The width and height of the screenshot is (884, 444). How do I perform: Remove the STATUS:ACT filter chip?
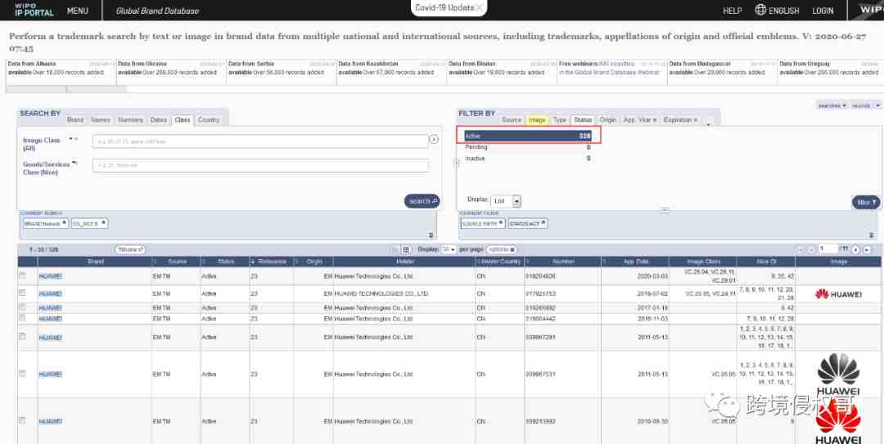pyautogui.click(x=543, y=223)
